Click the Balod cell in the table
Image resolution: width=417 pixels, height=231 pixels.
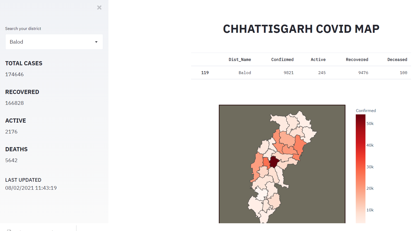click(245, 73)
